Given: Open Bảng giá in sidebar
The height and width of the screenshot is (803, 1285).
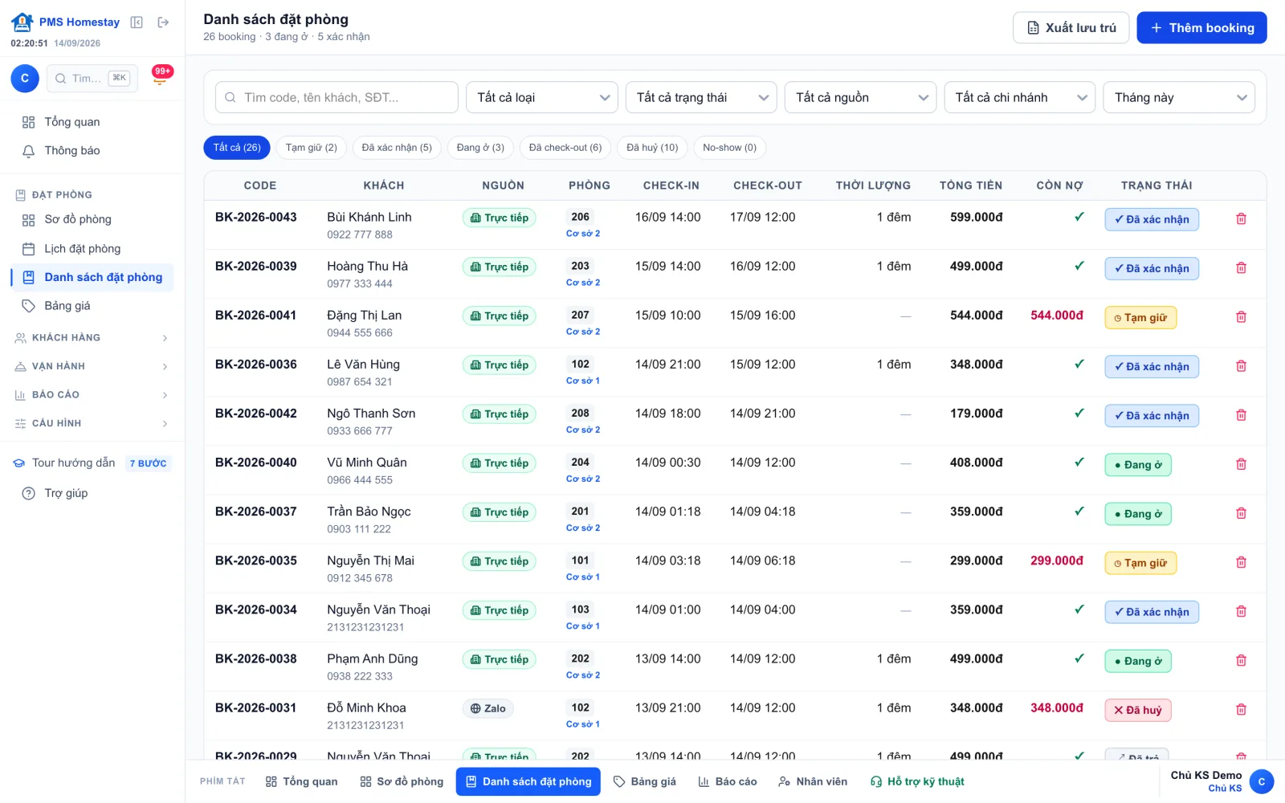Looking at the screenshot, I should [92, 306].
